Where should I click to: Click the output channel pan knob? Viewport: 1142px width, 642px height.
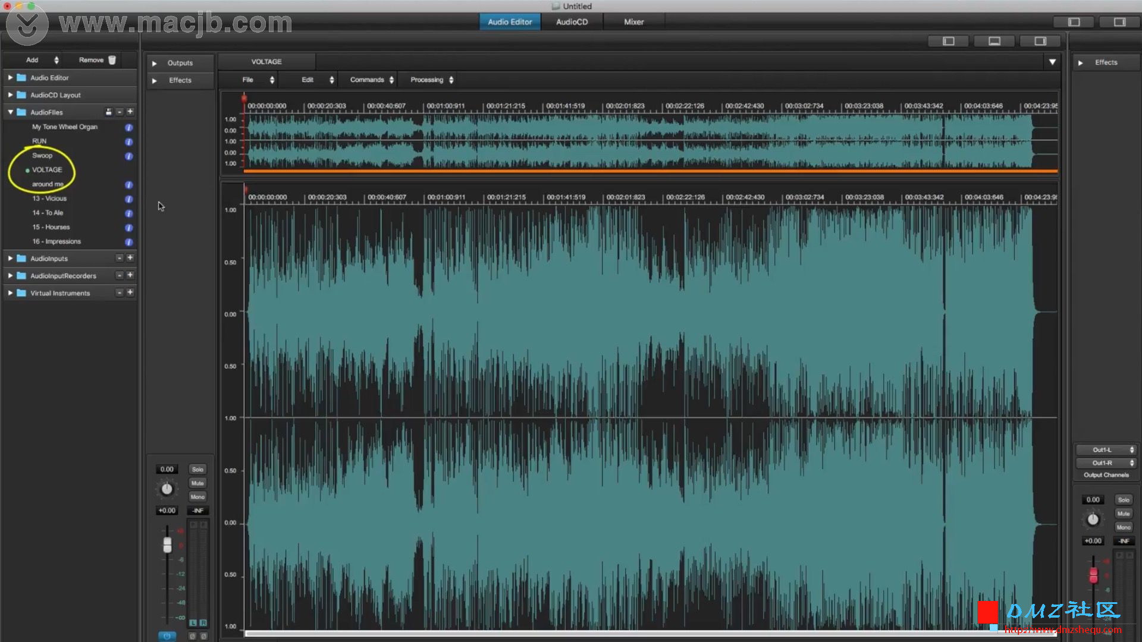[1093, 520]
